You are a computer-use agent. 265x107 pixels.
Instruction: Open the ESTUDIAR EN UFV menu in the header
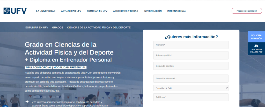click(97, 11)
